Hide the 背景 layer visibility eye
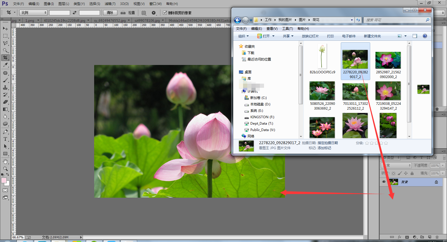The image size is (447, 242). pyautogui.click(x=384, y=182)
